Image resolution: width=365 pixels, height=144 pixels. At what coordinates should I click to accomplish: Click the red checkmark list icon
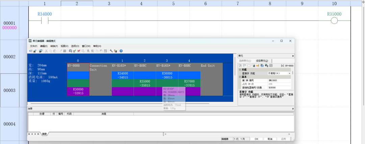click(x=79, y=51)
